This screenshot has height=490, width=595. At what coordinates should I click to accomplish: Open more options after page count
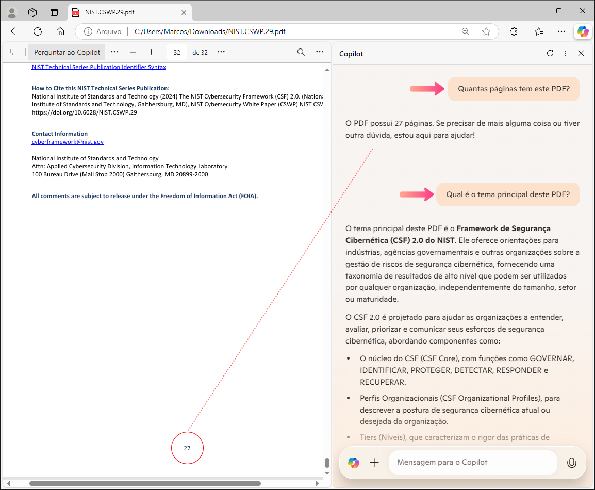221,52
